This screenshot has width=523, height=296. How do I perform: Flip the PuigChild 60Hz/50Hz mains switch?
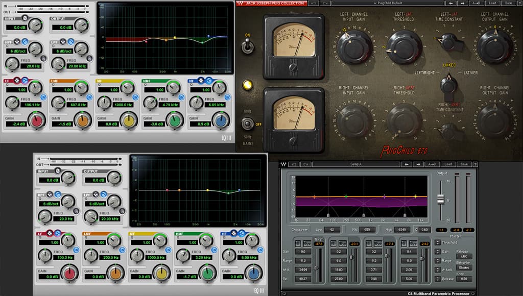[x=247, y=124]
